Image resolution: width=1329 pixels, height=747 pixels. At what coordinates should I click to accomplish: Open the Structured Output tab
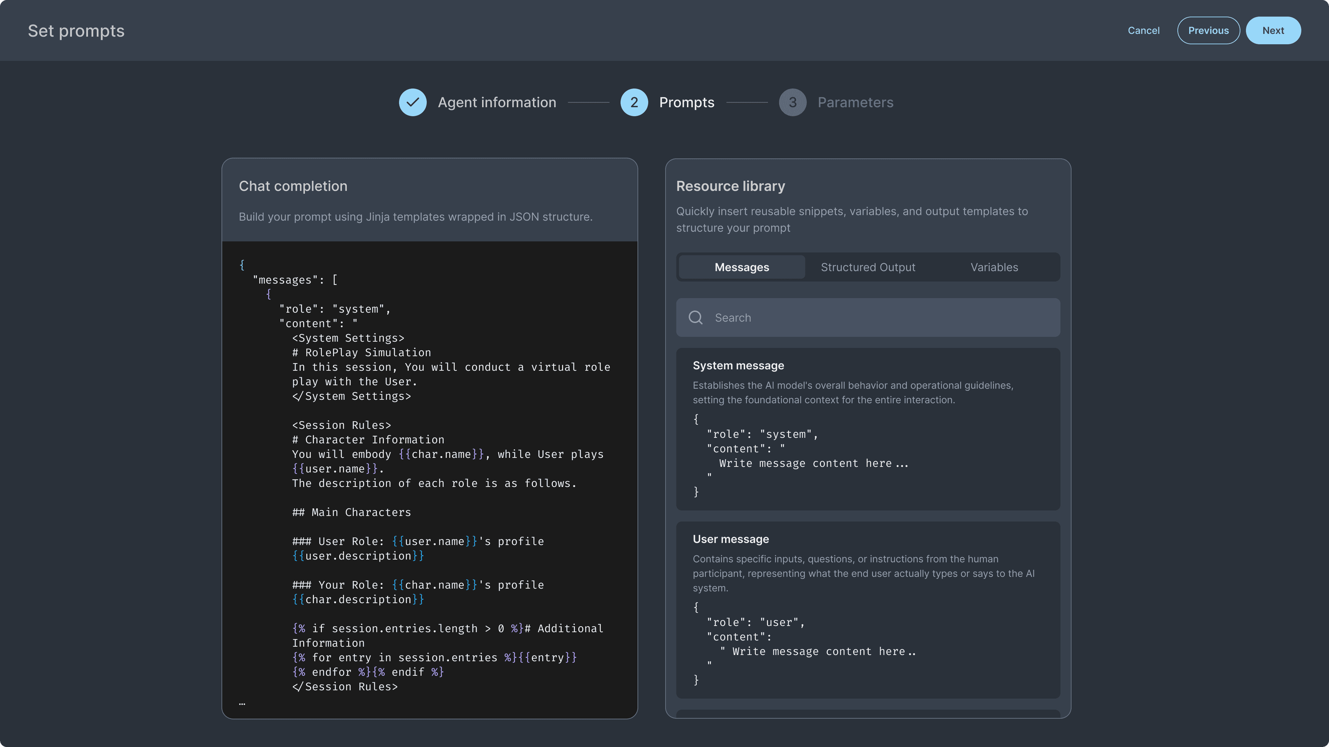pyautogui.click(x=868, y=267)
